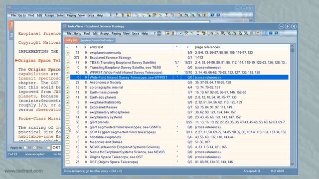This screenshot has width=319, height=179.
Task: Click the IndexView list scrollbar down arrow
Action: (293, 164)
